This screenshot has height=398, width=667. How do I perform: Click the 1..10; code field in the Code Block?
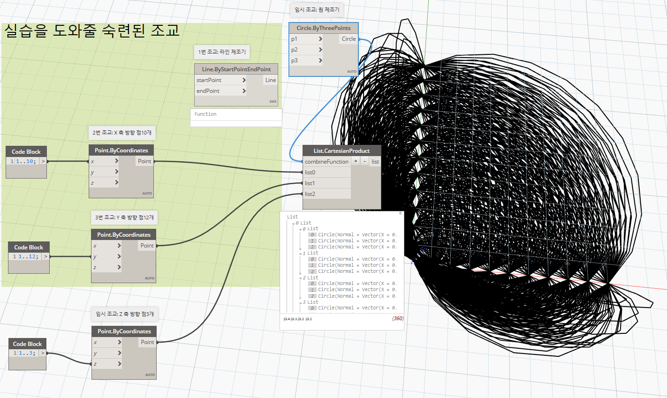pos(27,161)
